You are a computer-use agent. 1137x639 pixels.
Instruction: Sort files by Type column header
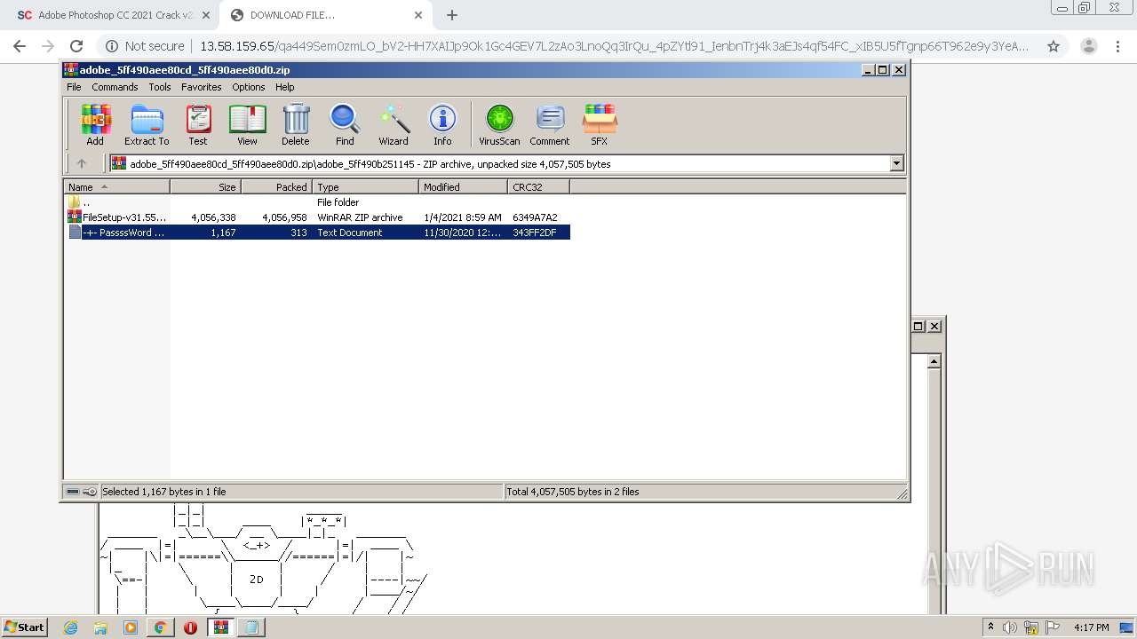tap(365, 187)
